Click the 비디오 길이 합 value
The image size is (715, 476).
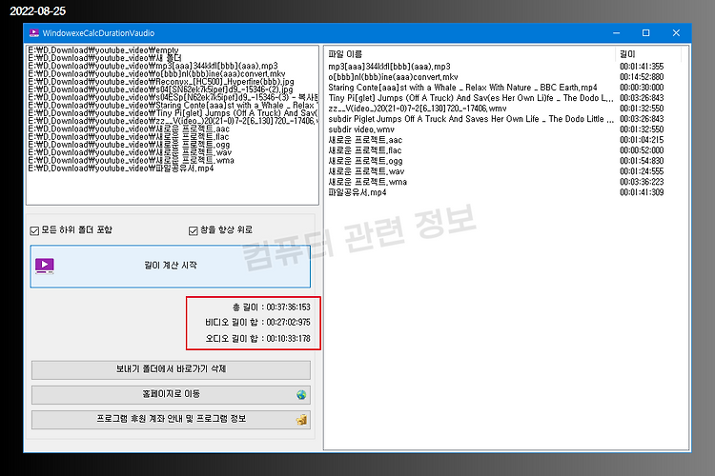288,323
